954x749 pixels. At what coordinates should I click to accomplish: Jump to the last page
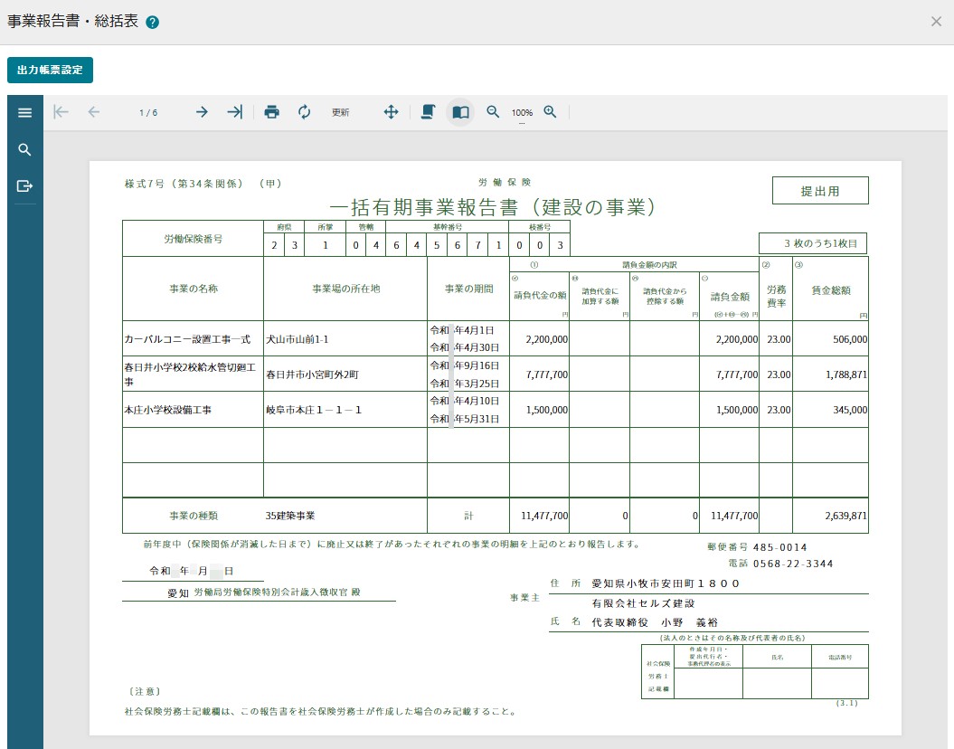click(235, 112)
